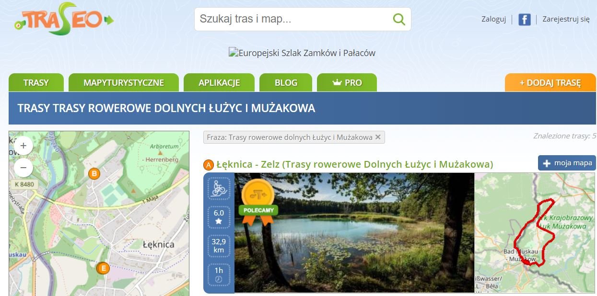The width and height of the screenshot is (597, 296).
Task: Add route with moja mapa button
Action: [x=567, y=163]
